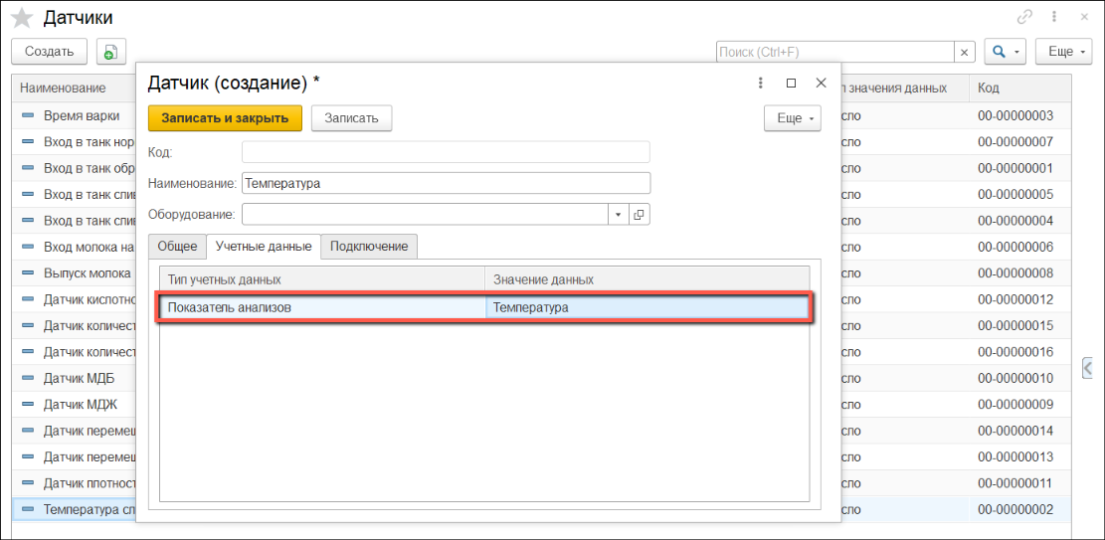Copy link using the chain icon in the title bar
The height and width of the screenshot is (540, 1105).
pos(1024,17)
